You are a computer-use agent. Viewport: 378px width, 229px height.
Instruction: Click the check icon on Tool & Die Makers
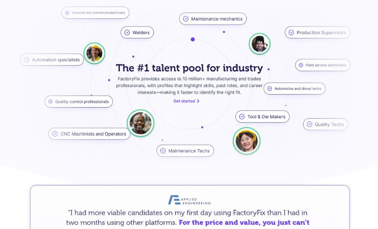(x=242, y=117)
